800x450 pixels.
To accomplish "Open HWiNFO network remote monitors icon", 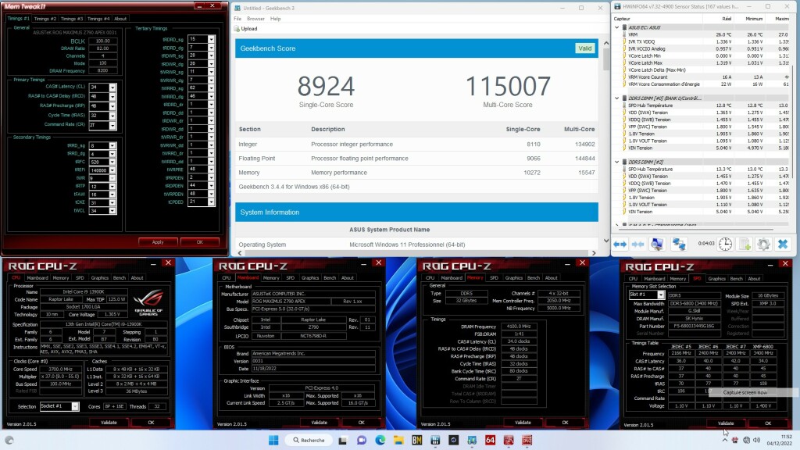I will pos(679,245).
